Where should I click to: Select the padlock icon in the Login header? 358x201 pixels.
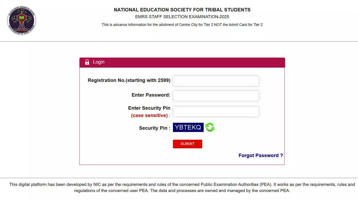[87, 62]
